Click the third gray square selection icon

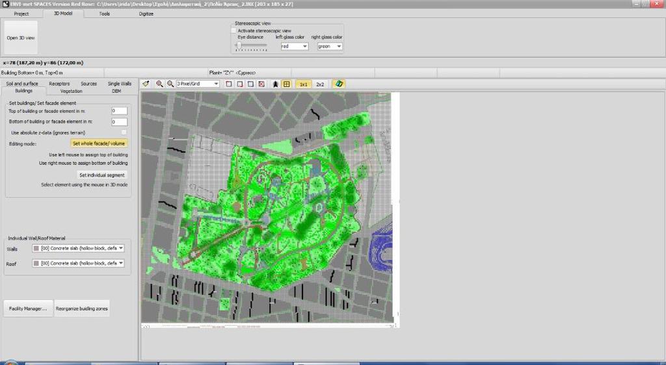[x=250, y=84]
